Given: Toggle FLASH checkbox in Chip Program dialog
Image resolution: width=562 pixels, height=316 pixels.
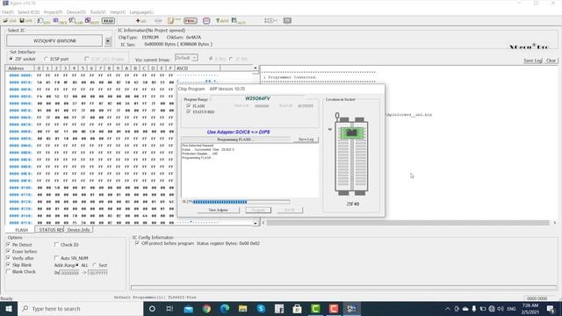Looking at the screenshot, I should pyautogui.click(x=189, y=106).
